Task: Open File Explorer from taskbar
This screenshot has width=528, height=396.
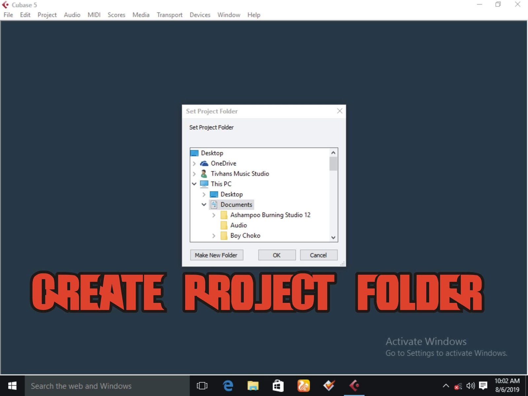Action: [253, 386]
